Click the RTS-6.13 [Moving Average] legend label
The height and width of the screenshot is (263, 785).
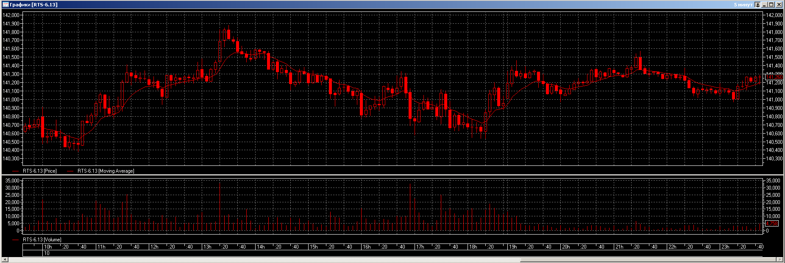click(106, 171)
